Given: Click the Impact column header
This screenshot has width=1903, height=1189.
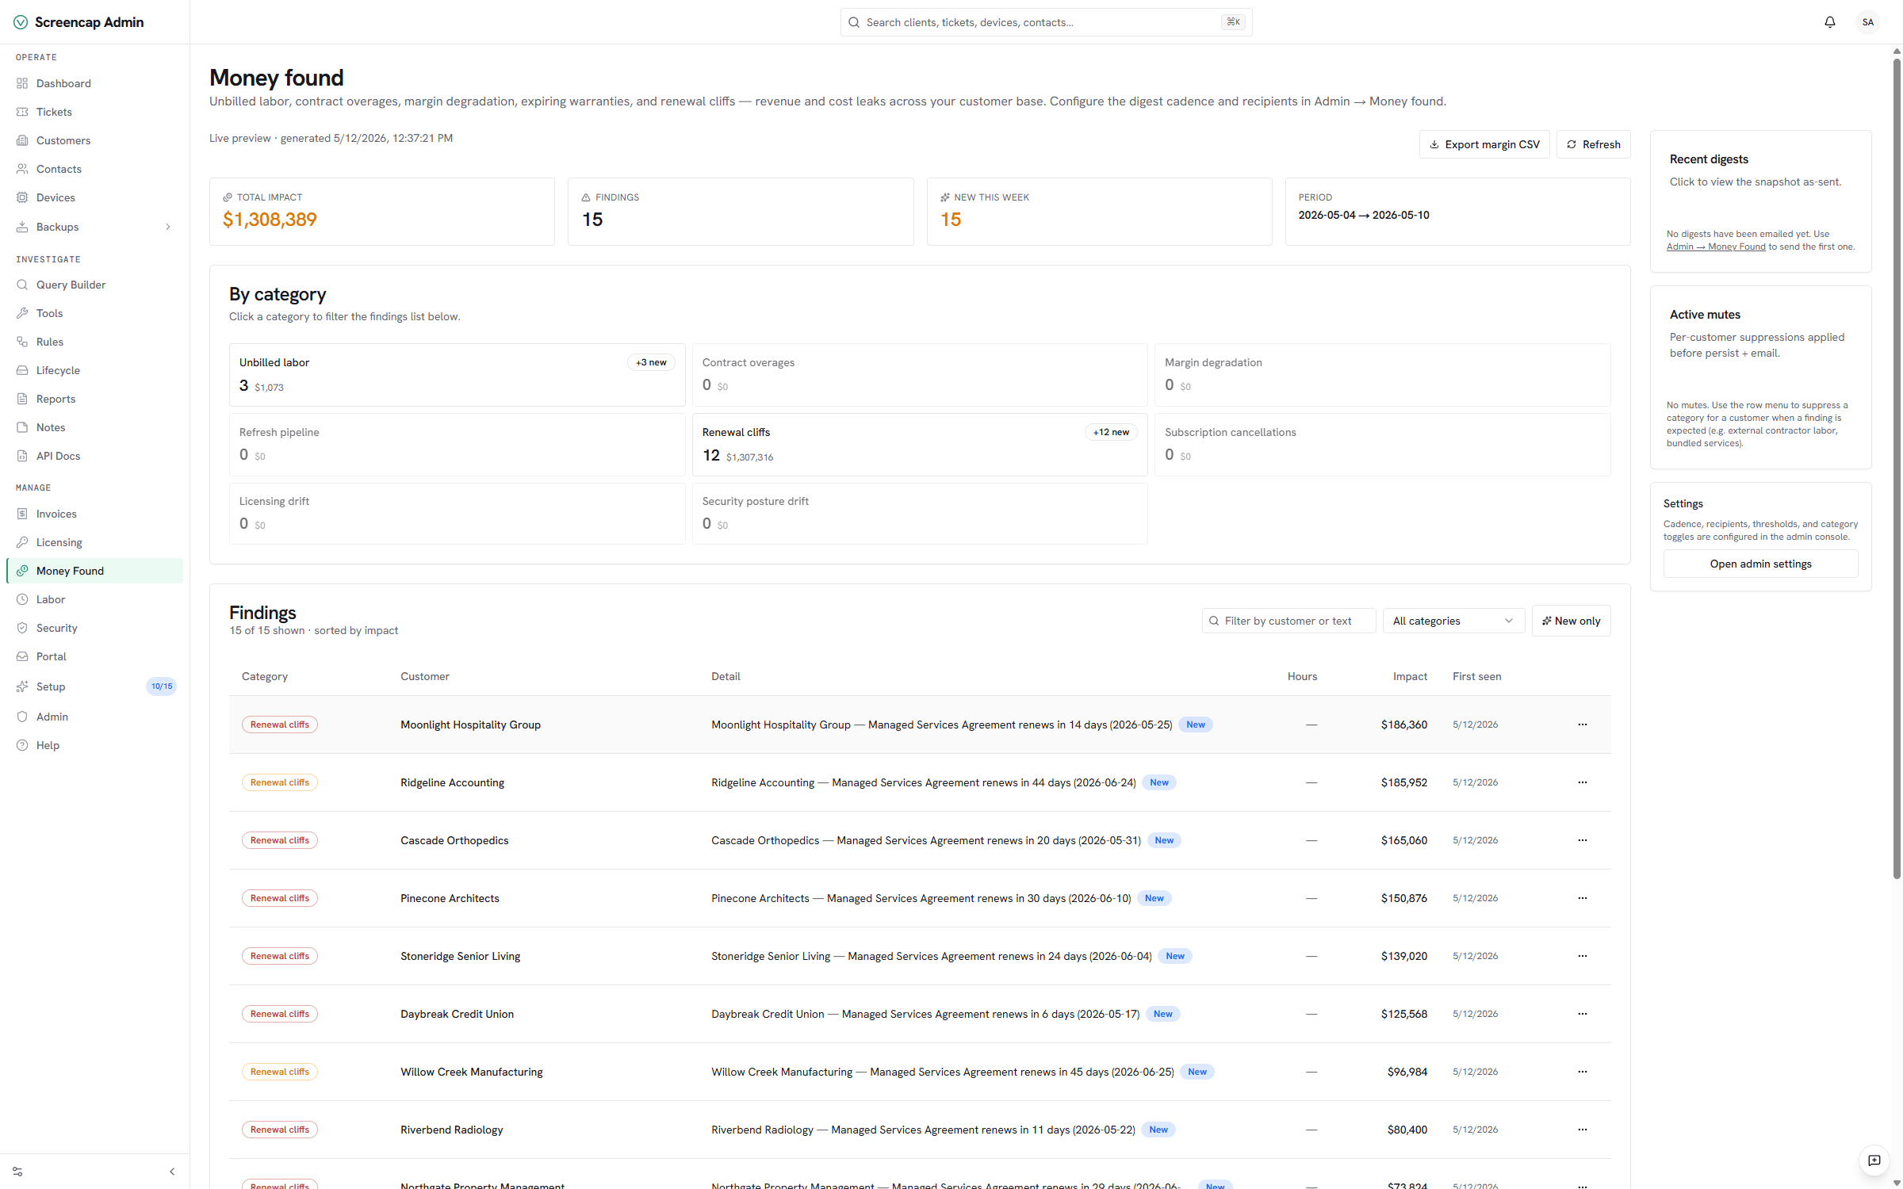Looking at the screenshot, I should [1410, 676].
